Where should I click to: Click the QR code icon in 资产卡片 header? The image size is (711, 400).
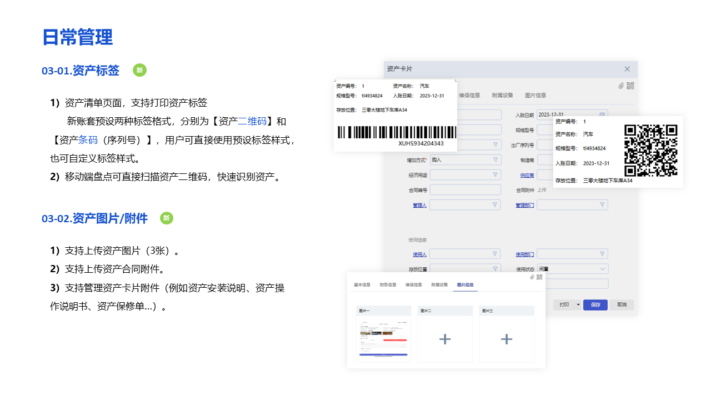pyautogui.click(x=630, y=86)
